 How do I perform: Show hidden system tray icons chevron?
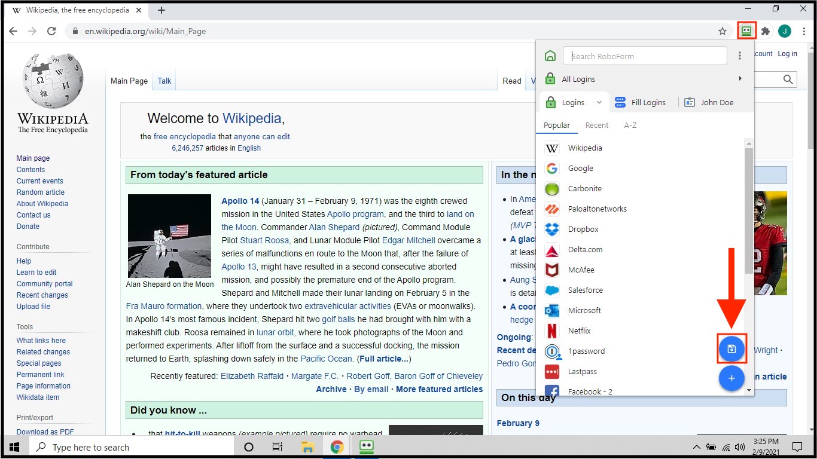(696, 447)
